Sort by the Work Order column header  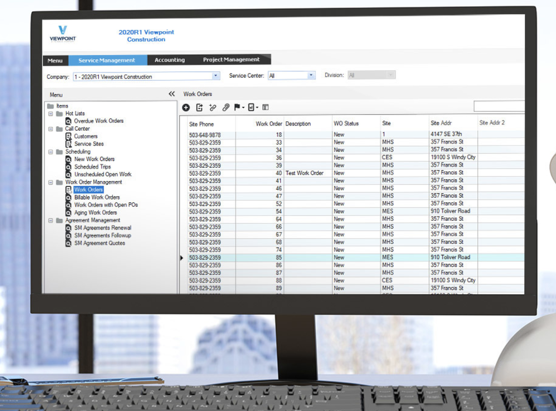tap(269, 124)
